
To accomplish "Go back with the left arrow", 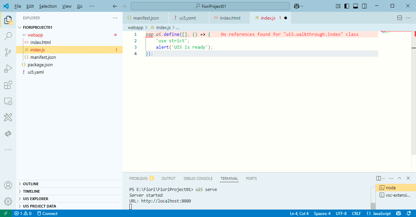I will tap(115, 6).
